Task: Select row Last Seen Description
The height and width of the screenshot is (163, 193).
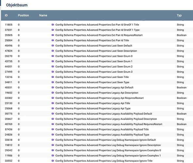Action: 97,51
